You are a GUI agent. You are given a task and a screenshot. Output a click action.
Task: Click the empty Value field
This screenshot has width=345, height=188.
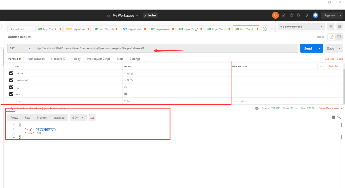[177, 101]
